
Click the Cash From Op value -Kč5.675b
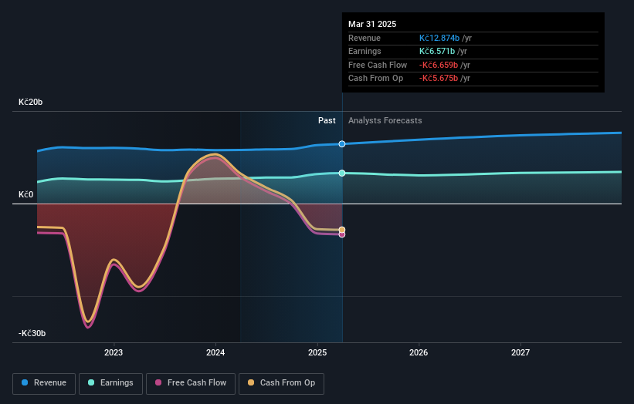(x=439, y=79)
